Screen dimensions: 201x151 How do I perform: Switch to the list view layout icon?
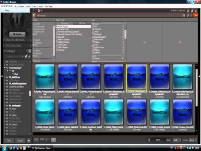tap(36, 140)
